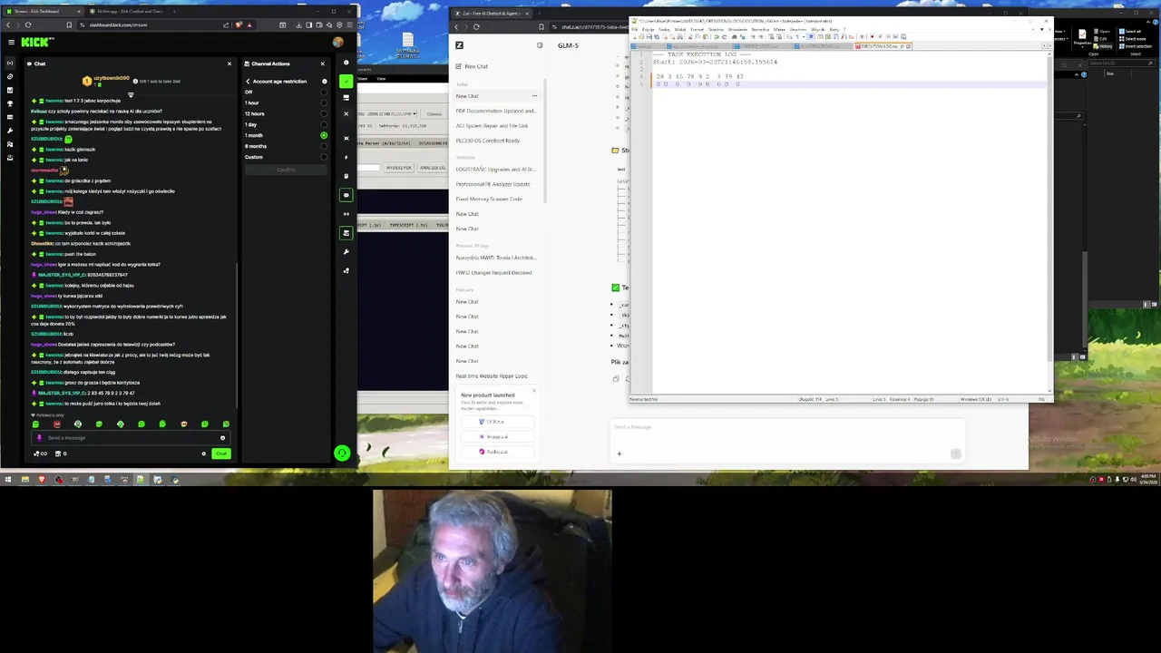Open Szukaj menu in Notepad++

pyautogui.click(x=665, y=29)
